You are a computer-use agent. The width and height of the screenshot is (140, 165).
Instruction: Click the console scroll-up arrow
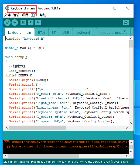(131, 143)
